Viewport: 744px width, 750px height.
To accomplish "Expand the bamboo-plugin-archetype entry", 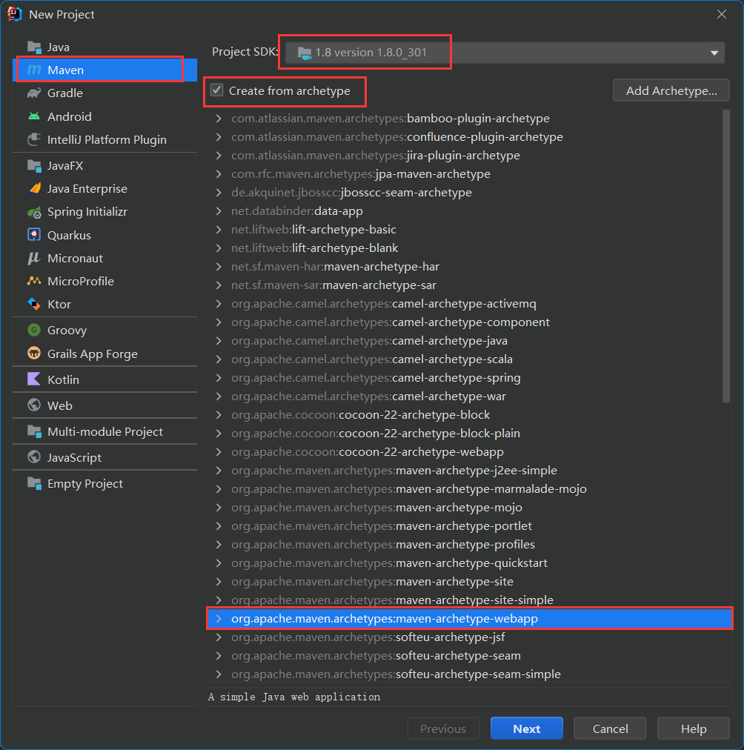I will (219, 119).
